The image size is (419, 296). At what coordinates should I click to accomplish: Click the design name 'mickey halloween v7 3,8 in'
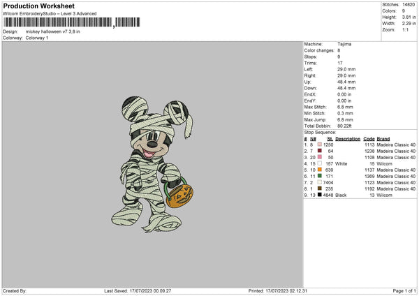tap(52, 31)
